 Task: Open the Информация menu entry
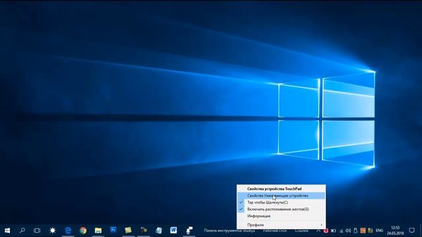tap(281, 216)
